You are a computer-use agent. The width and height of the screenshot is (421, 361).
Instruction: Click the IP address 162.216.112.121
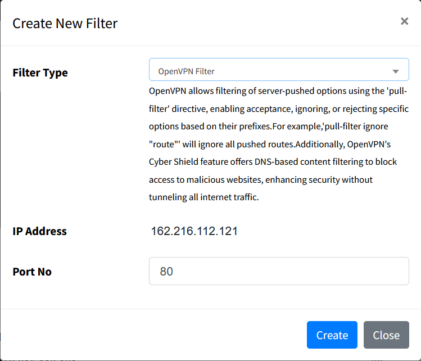pos(194,231)
